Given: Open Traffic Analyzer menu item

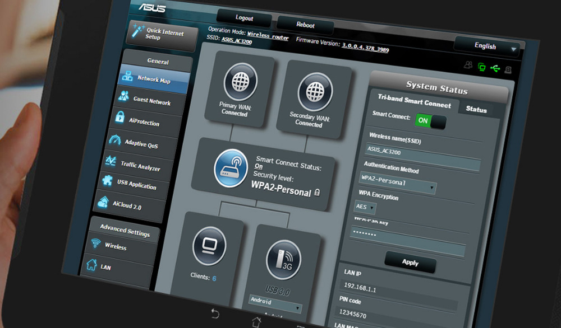Looking at the screenshot, I should click(140, 166).
